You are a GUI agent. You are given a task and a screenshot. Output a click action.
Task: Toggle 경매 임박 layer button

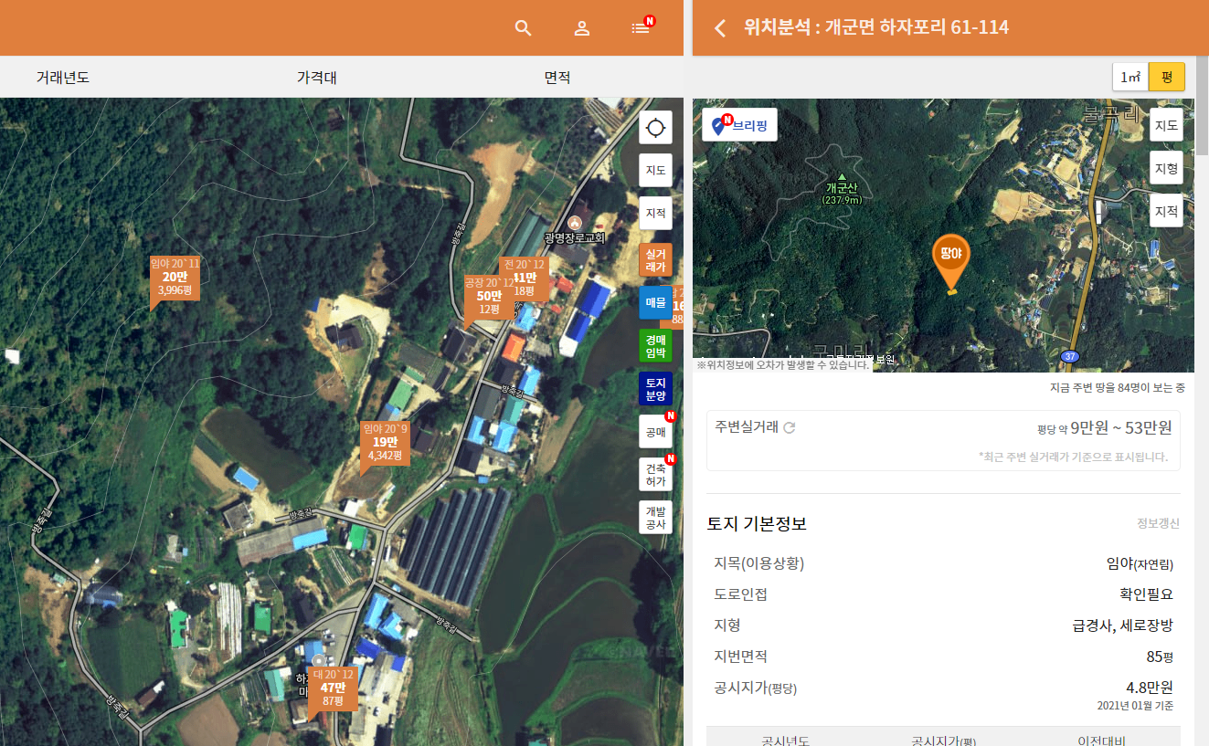click(x=655, y=345)
